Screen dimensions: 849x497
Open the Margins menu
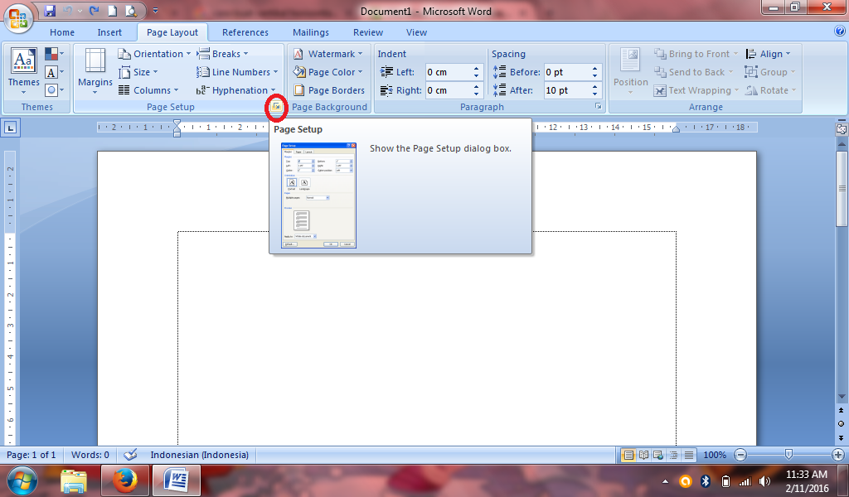point(95,71)
